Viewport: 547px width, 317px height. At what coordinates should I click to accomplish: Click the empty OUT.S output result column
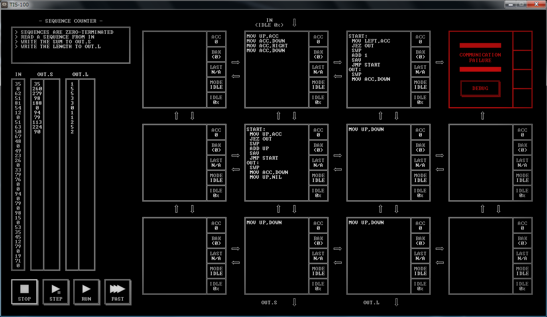(x=51, y=174)
